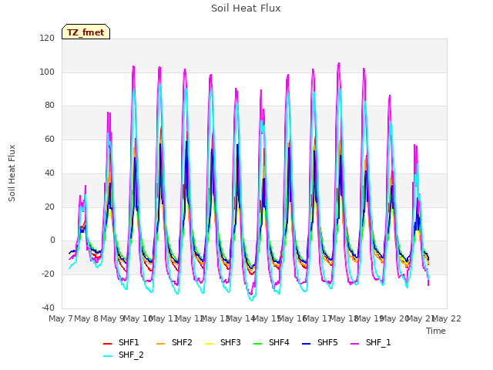This screenshot has height=370, width=493.
Task: Click the 100 y-axis tick label
Action: tap(47, 72)
